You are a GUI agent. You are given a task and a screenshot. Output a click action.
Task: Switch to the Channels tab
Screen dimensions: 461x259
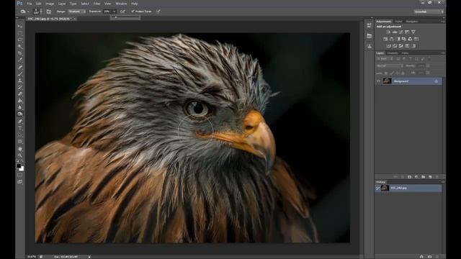click(x=393, y=53)
